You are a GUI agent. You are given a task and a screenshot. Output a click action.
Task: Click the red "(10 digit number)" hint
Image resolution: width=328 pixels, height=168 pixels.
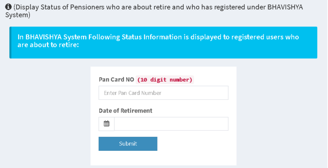pos(165,80)
